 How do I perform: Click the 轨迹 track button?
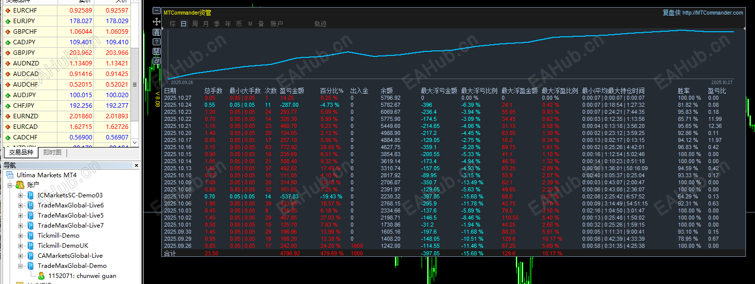(x=320, y=24)
